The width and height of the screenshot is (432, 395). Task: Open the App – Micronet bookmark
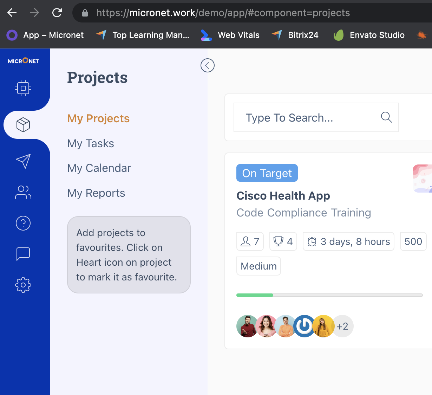(45, 35)
